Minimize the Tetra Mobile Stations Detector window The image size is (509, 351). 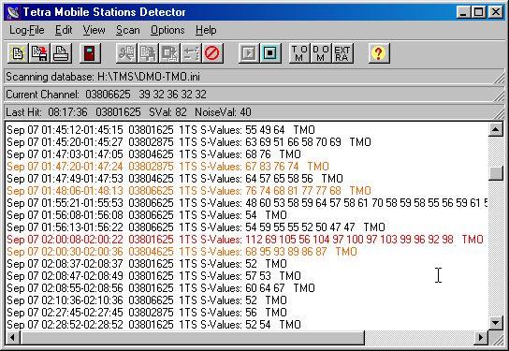point(463,12)
